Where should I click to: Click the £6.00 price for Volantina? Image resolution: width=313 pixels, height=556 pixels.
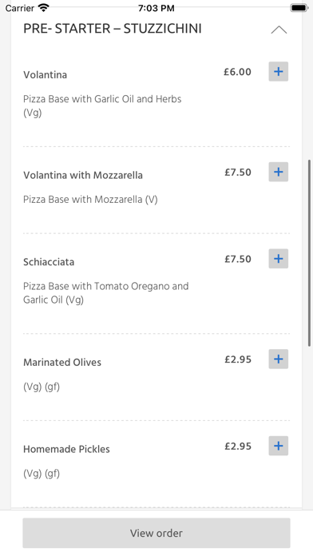pyautogui.click(x=237, y=72)
